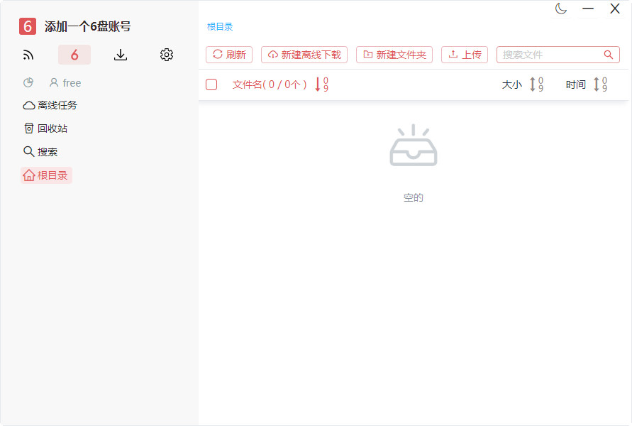Image resolution: width=632 pixels, height=426 pixels.
Task: Open the 回收站 recycle bin
Action: click(x=46, y=129)
